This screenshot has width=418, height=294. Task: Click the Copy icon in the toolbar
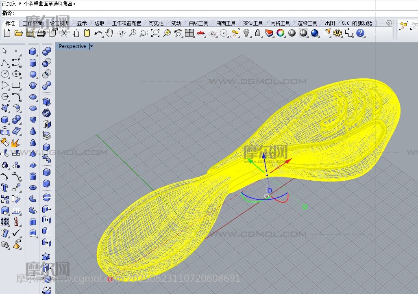76,33
